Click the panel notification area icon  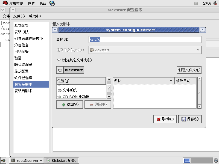pyautogui.click(x=196, y=3)
